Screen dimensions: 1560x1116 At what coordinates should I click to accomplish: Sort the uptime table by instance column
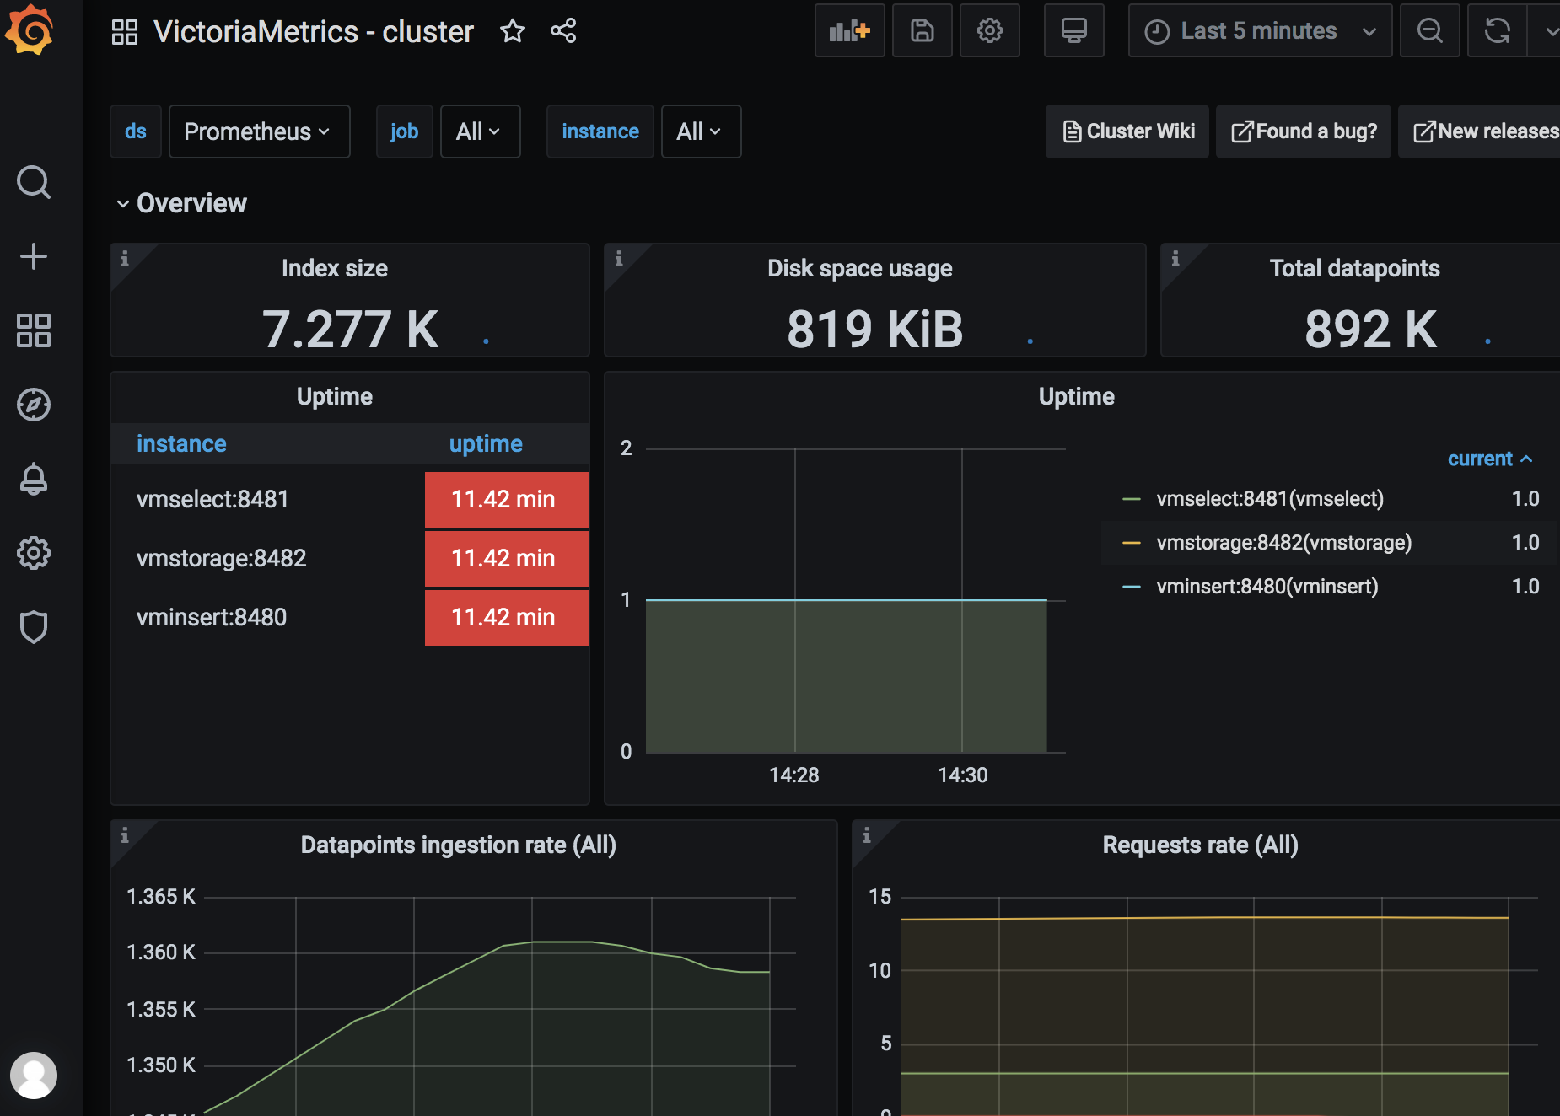coord(181,443)
